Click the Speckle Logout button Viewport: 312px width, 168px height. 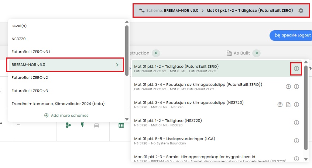pyautogui.click(x=291, y=35)
